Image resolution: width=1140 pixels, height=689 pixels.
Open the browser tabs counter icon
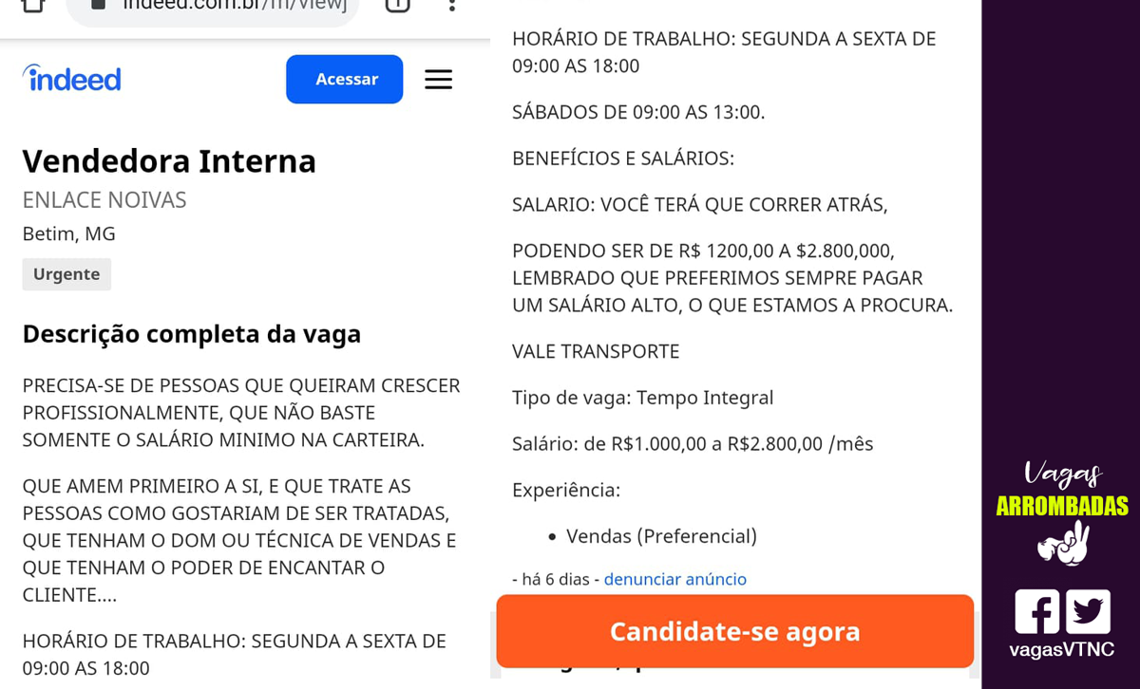coord(398,5)
